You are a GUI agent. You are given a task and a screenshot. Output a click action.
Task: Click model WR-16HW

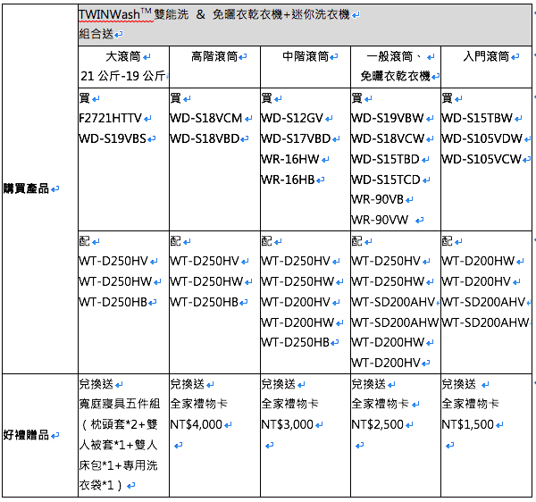pos(290,159)
